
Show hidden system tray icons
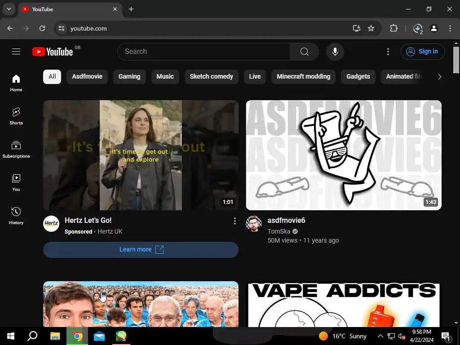click(380, 336)
